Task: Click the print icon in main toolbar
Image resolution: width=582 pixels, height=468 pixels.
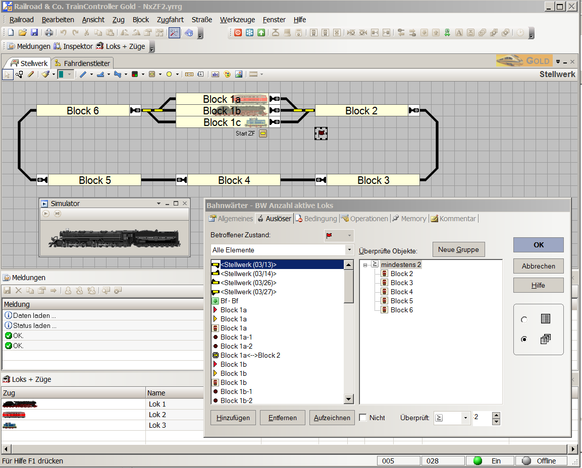Action: [x=49, y=33]
